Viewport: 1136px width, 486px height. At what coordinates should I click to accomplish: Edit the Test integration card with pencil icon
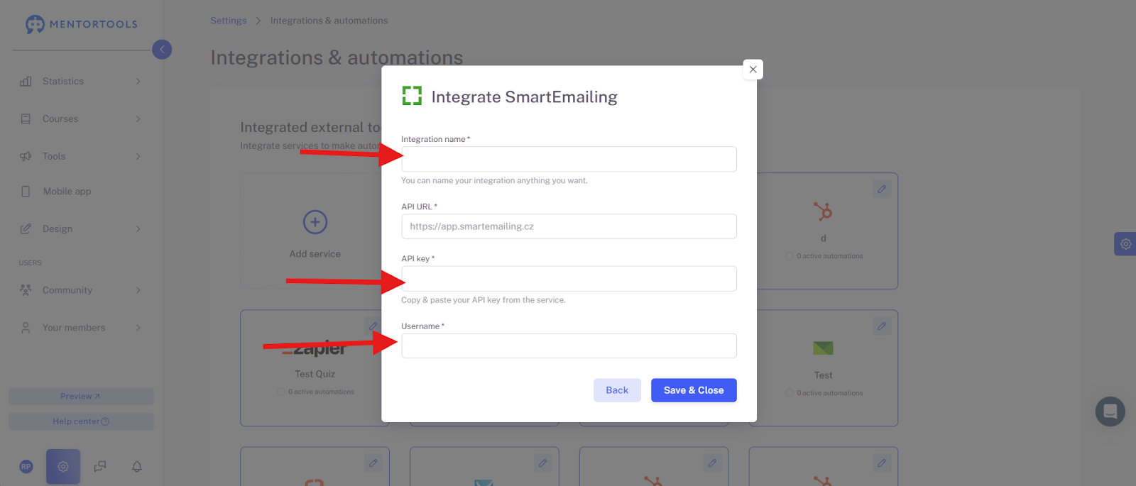[881, 326]
